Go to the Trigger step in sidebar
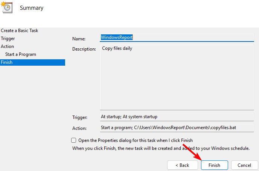This screenshot has height=171, width=259. [x=8, y=39]
